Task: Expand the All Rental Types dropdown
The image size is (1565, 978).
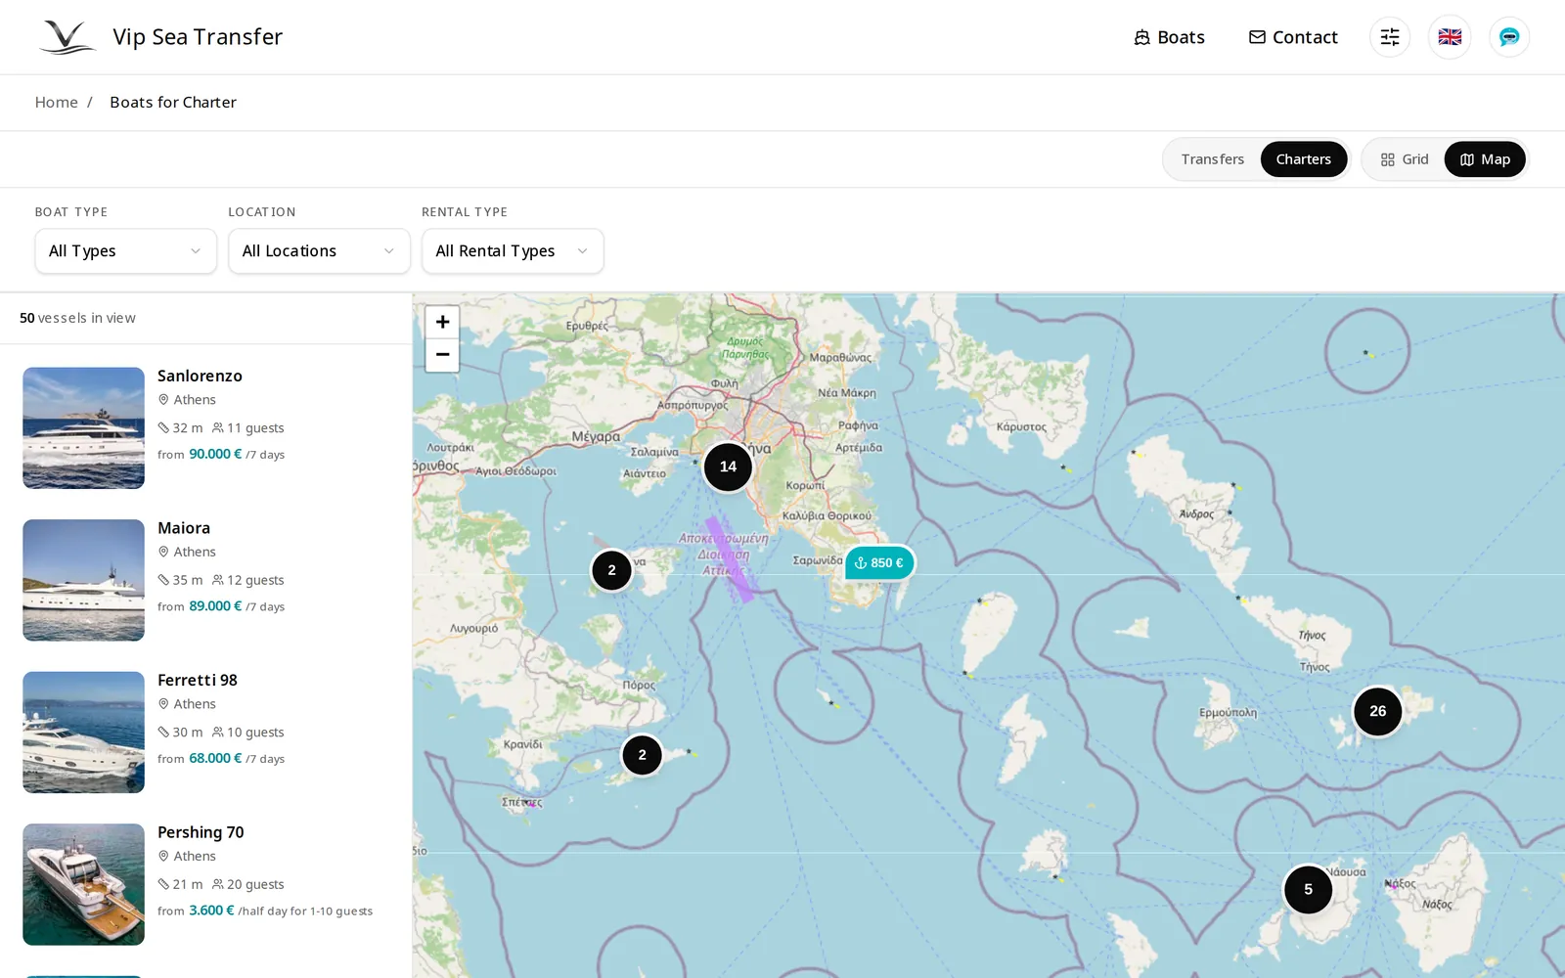Action: (x=513, y=251)
